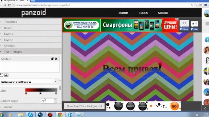This screenshot has width=209, height=117.
Task: Select the gray gradient stop
Action: pyautogui.click(x=56, y=93)
